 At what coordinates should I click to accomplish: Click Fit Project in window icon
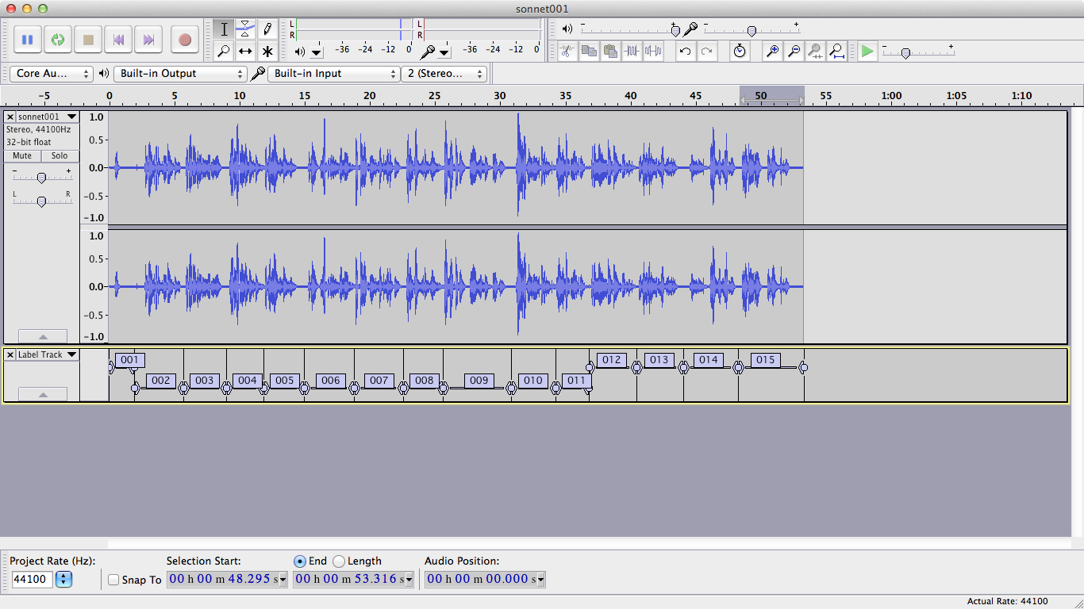[x=836, y=51]
